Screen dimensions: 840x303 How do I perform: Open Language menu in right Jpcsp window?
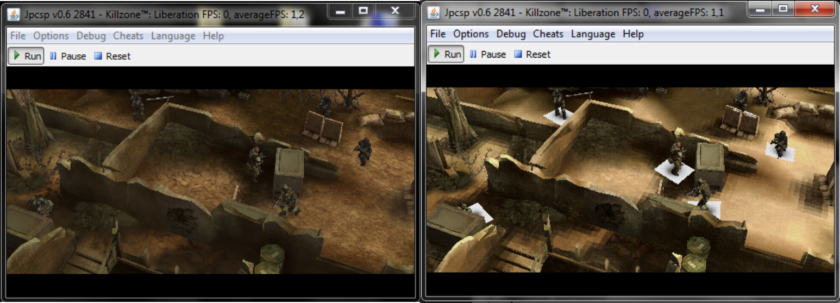pyautogui.click(x=593, y=34)
